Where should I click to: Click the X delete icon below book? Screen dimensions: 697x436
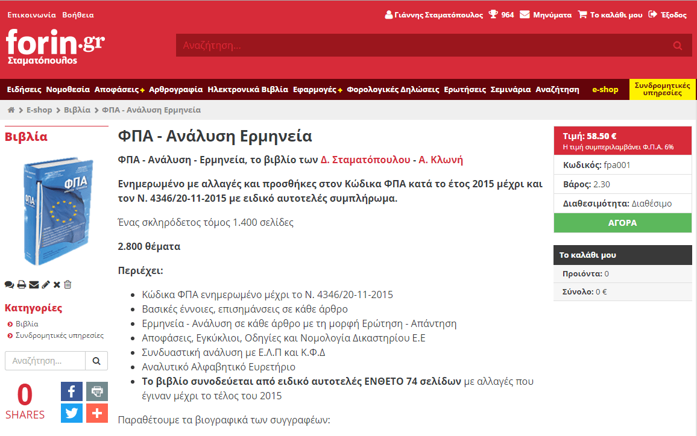pyautogui.click(x=57, y=285)
